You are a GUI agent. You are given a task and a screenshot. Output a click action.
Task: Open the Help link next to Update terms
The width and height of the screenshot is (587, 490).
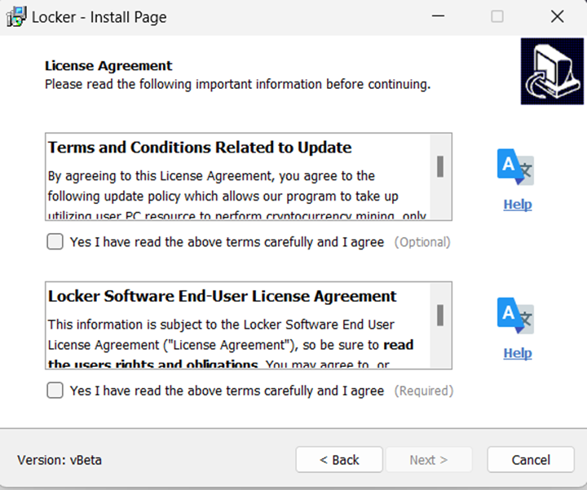[x=518, y=205]
